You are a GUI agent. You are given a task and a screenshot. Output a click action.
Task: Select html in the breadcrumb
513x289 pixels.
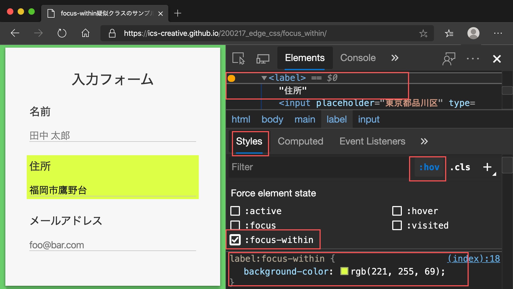click(x=241, y=119)
